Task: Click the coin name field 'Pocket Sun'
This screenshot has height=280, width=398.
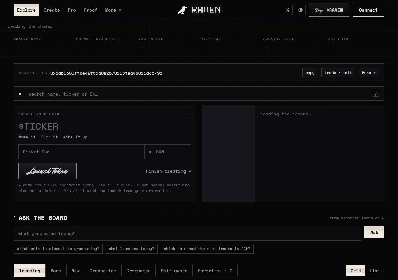Action: click(81, 152)
